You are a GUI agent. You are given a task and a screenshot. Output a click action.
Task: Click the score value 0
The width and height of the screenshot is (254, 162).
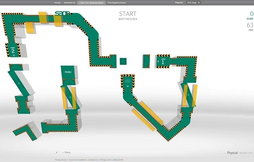pos(251,14)
